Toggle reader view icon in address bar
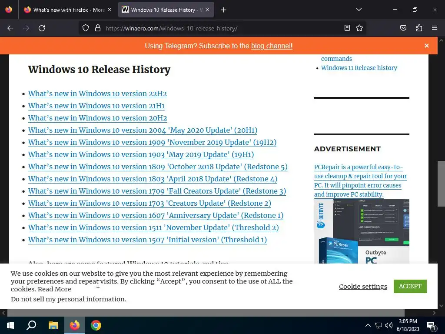The width and height of the screenshot is (445, 334). [347, 28]
